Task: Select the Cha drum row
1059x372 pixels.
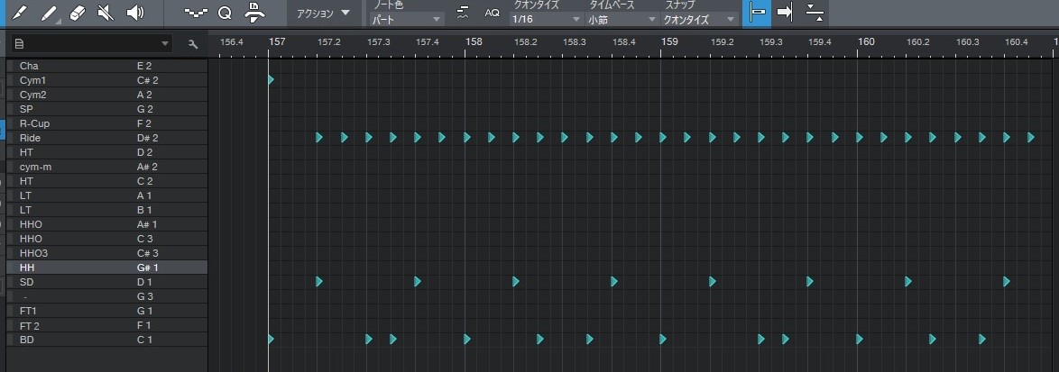Action: pyautogui.click(x=106, y=66)
